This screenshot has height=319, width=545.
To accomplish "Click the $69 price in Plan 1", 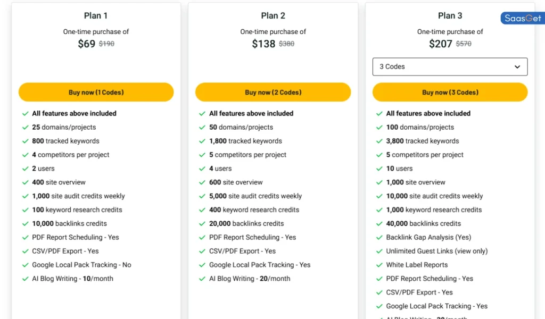I will pyautogui.click(x=87, y=44).
